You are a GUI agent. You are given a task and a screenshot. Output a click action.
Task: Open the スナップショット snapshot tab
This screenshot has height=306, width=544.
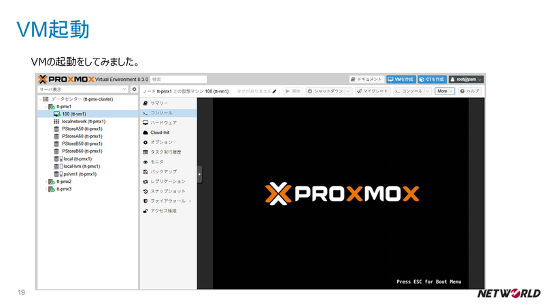pyautogui.click(x=169, y=192)
